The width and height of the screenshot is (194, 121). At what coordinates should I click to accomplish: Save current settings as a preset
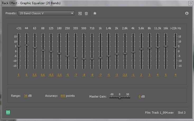(x=80, y=13)
